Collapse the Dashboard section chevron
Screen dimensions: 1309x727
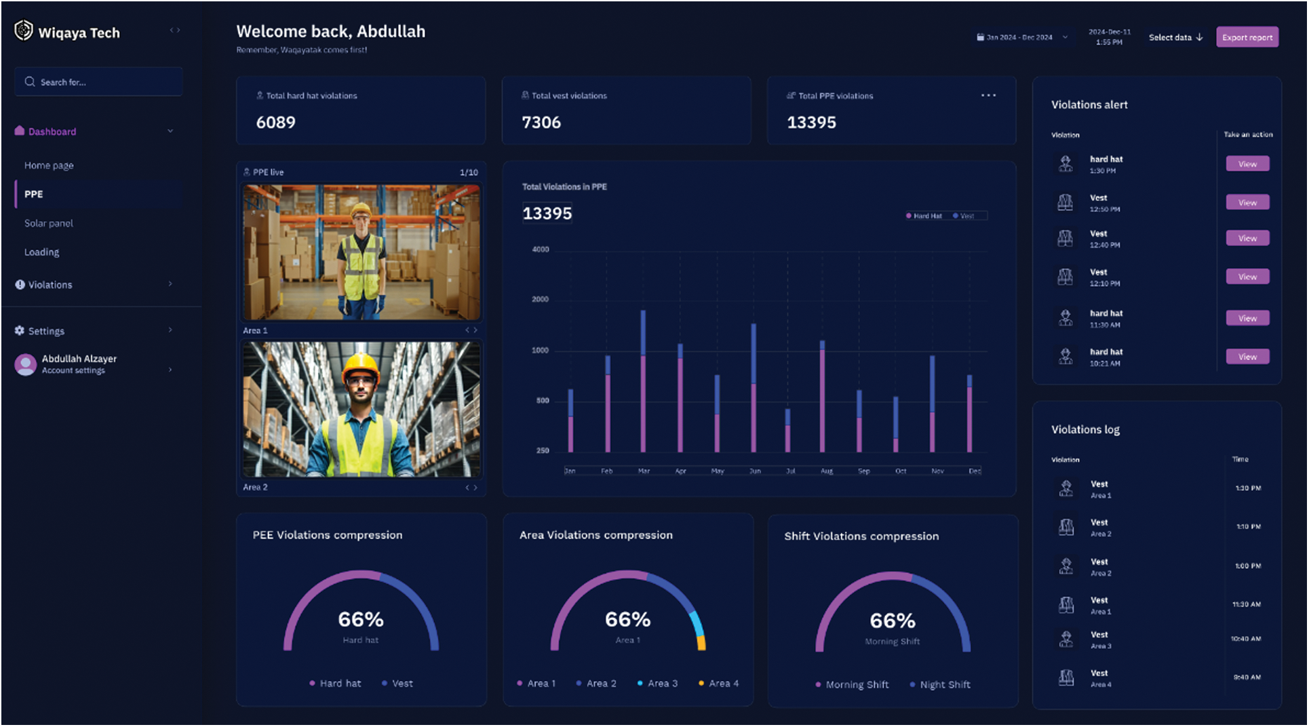click(x=170, y=131)
